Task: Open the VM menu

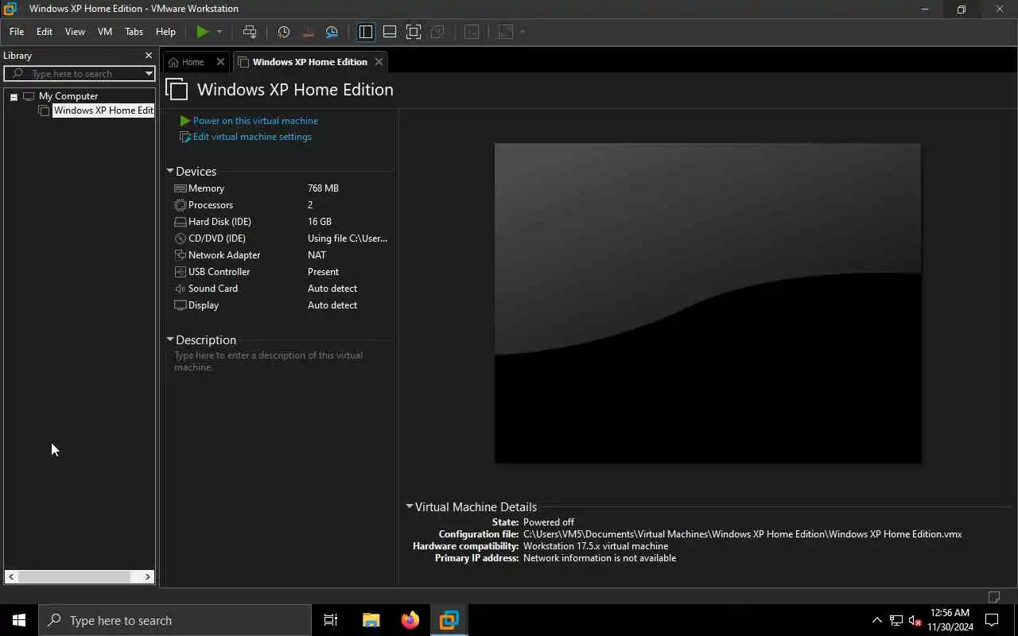Action: click(x=105, y=32)
